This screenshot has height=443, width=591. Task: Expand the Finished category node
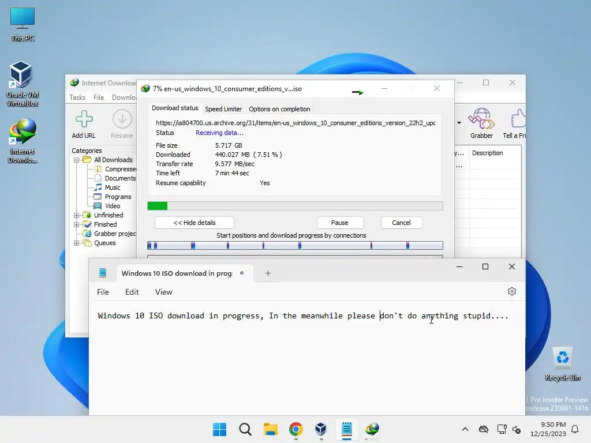(x=77, y=224)
